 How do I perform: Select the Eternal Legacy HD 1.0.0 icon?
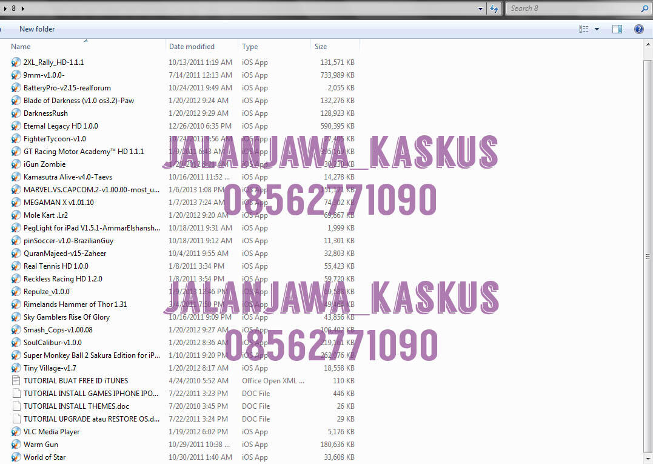tap(16, 126)
